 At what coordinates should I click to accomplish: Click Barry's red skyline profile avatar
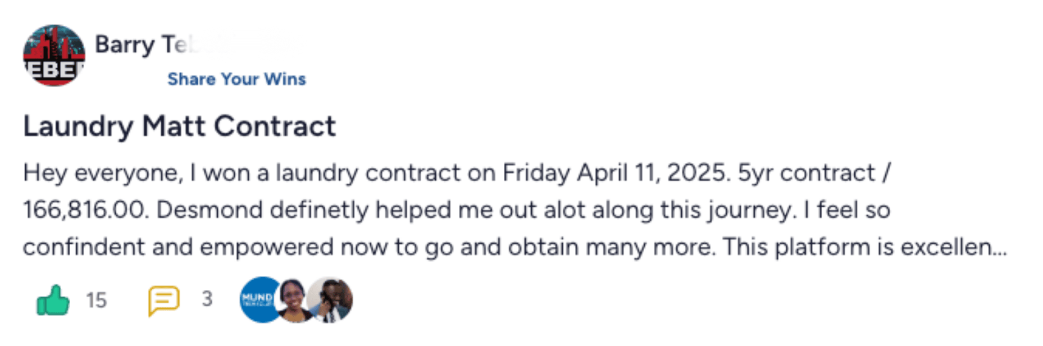pyautogui.click(x=54, y=55)
